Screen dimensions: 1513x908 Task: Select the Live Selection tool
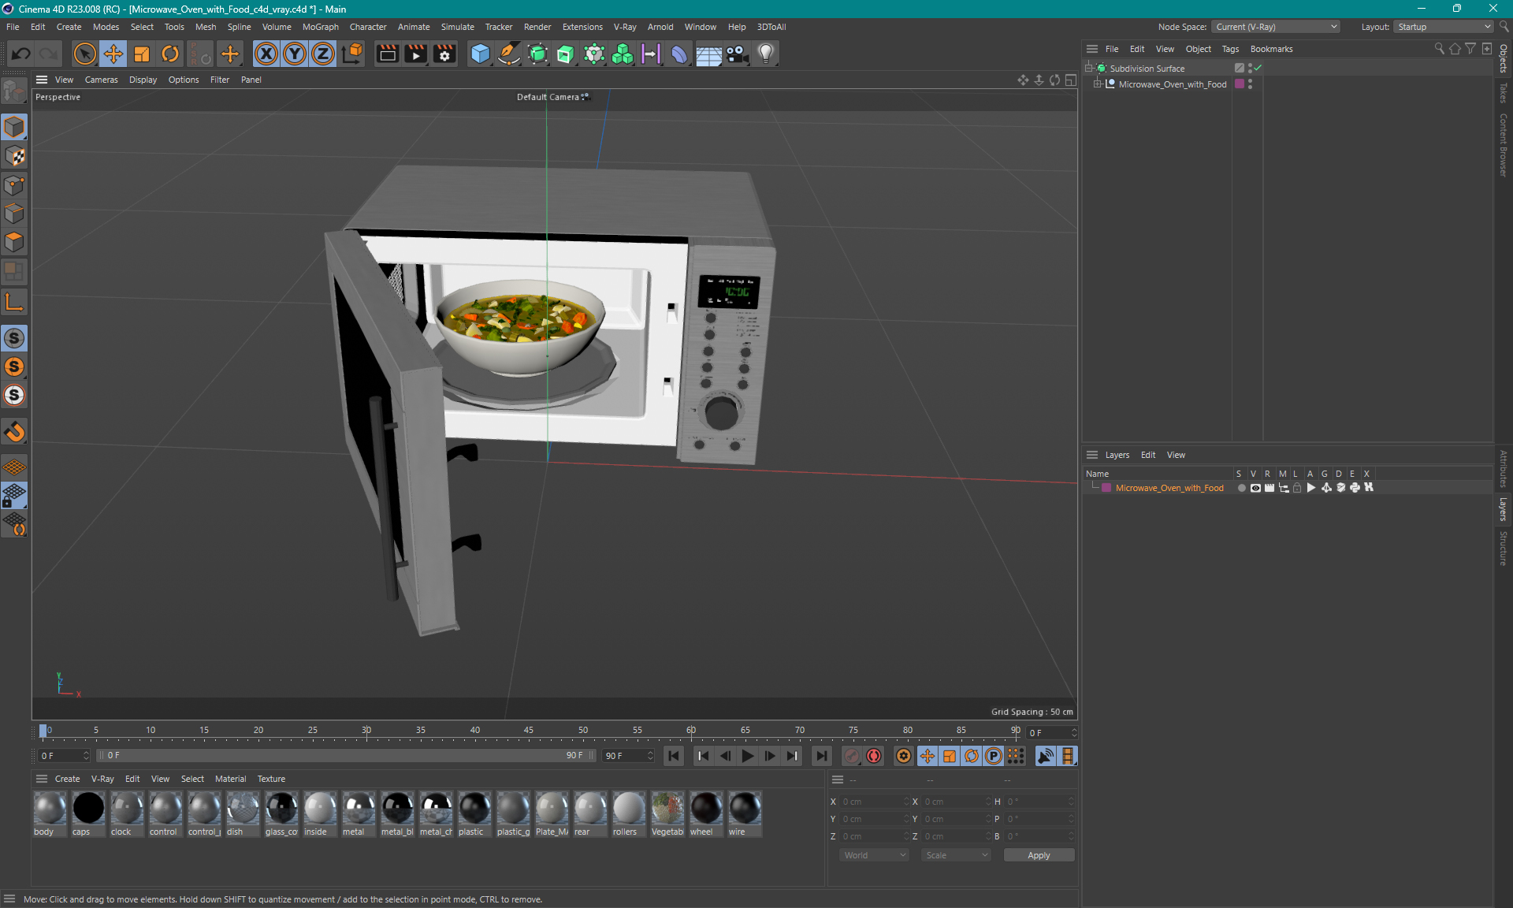[x=84, y=54]
